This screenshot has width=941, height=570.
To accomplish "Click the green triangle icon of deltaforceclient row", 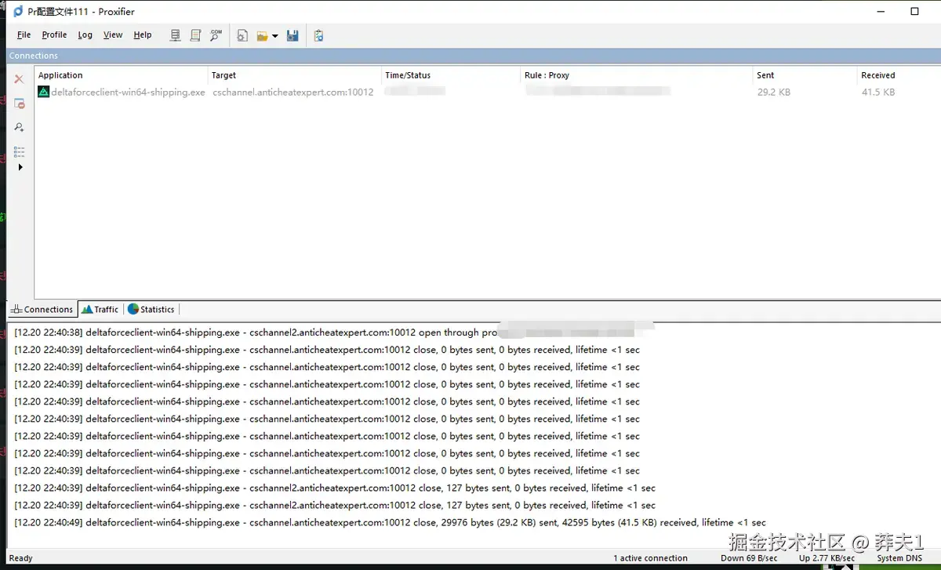I will pyautogui.click(x=44, y=92).
